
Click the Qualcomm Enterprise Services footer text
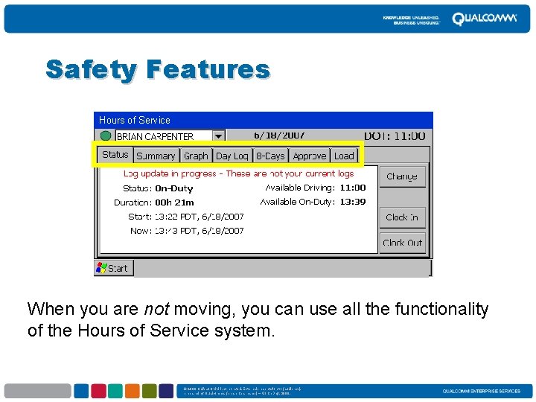pos(482,391)
